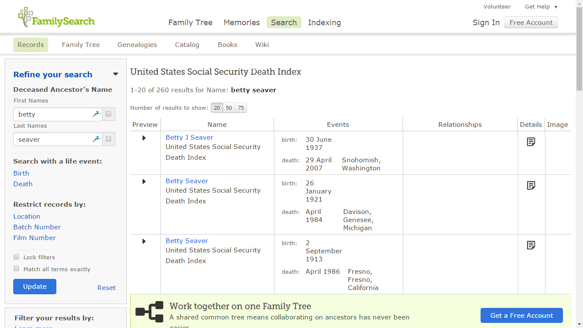The width and height of the screenshot is (583, 328).
Task: Enable the Lock filters checkbox
Action: point(16,256)
